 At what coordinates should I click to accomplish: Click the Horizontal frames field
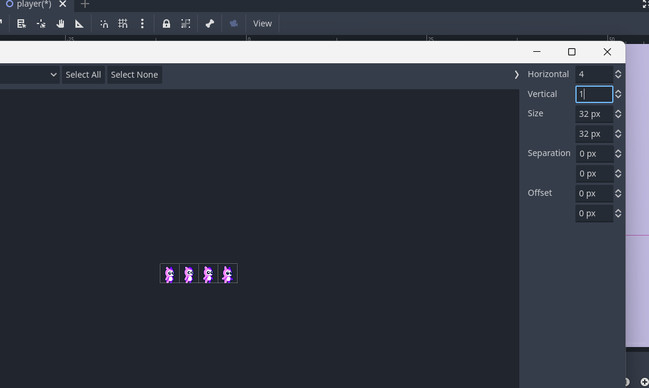click(x=594, y=74)
